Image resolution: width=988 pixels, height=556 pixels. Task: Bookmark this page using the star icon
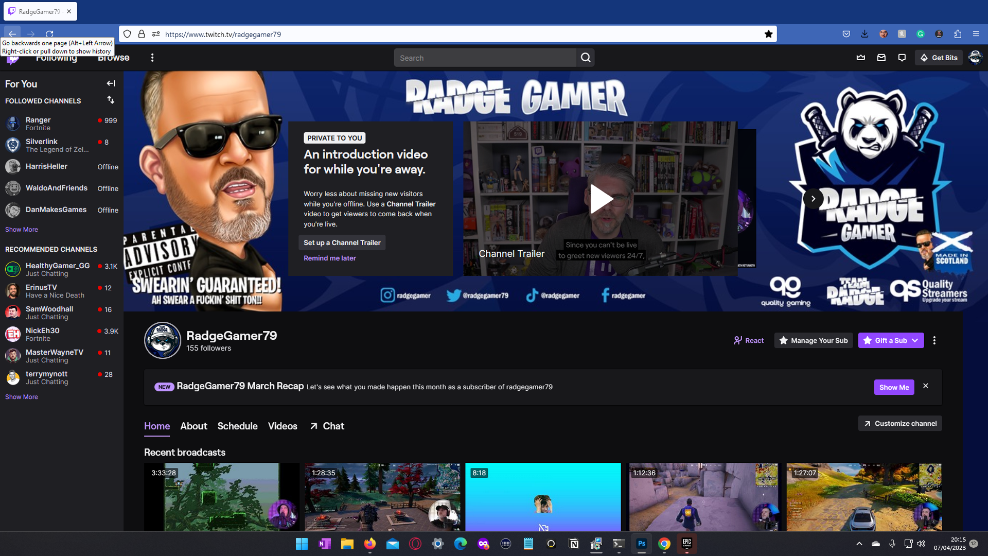click(x=768, y=34)
